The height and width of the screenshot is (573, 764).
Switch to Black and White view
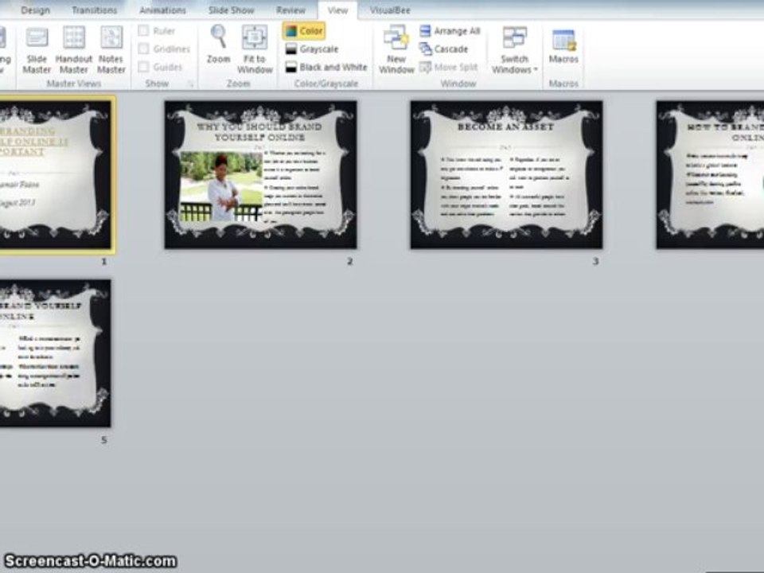pyautogui.click(x=326, y=67)
